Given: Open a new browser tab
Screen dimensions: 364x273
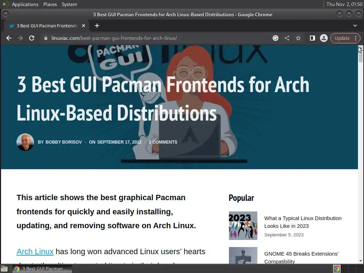Looking at the screenshot, I should click(x=97, y=26).
